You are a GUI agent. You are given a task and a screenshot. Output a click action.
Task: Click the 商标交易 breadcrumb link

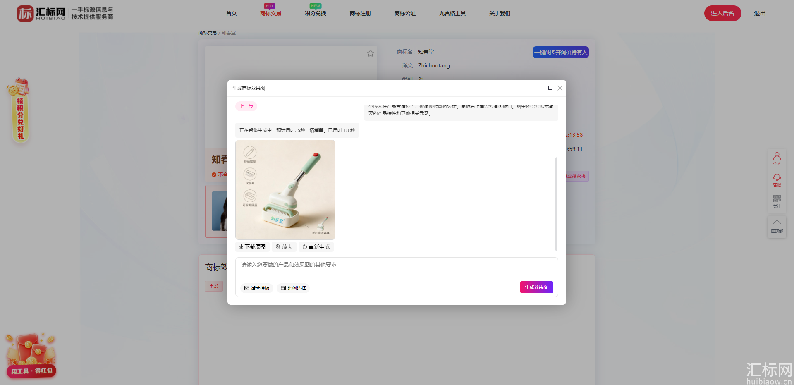point(207,33)
